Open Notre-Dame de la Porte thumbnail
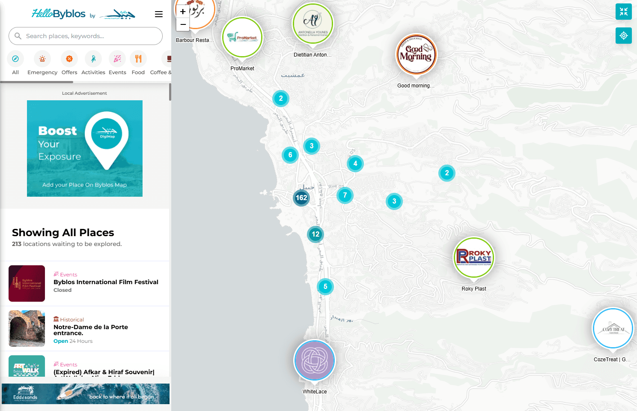 coord(27,328)
